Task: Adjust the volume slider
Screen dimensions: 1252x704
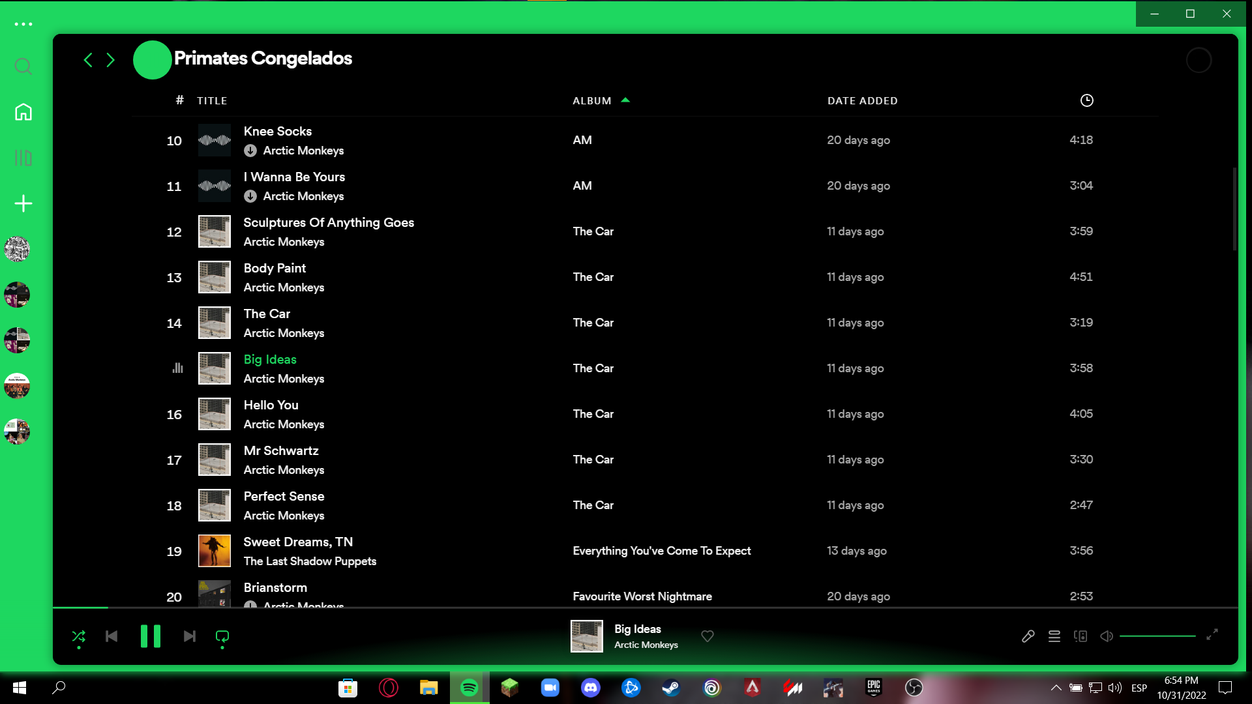Action: pos(1157,636)
